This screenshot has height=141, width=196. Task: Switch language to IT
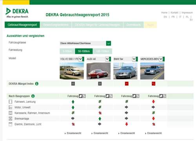(180, 17)
